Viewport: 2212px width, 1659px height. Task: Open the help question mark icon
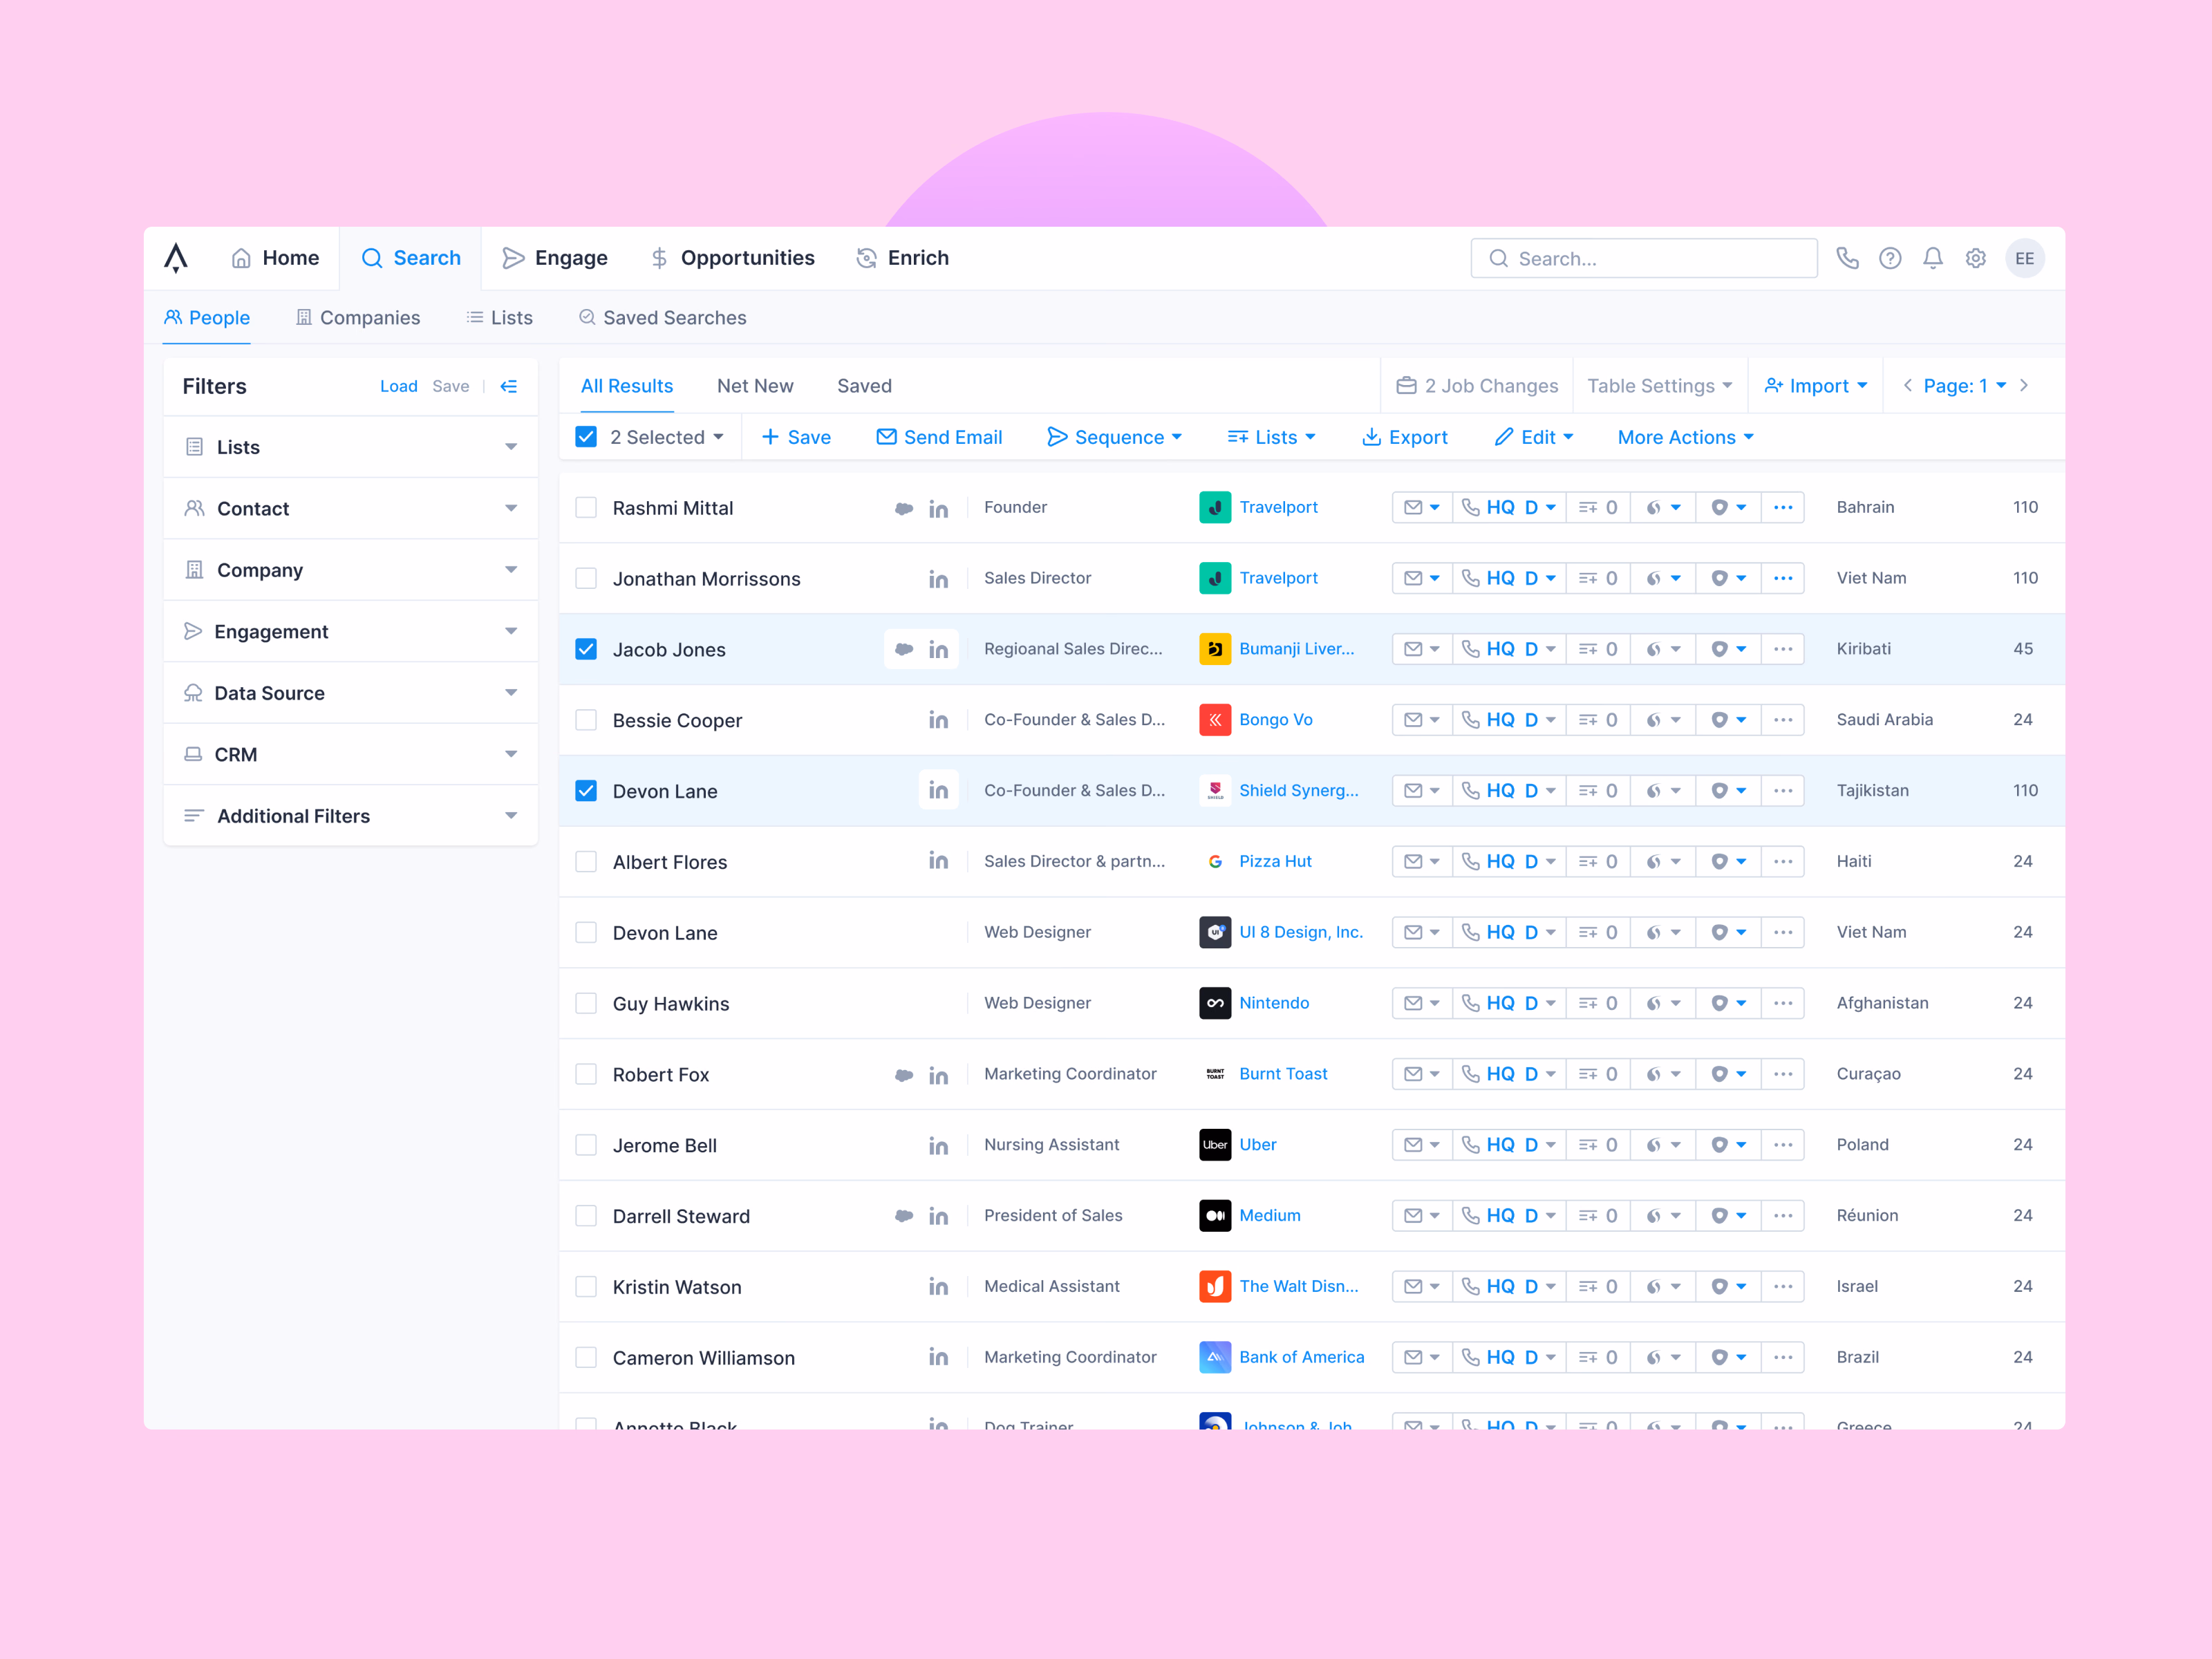[1890, 258]
